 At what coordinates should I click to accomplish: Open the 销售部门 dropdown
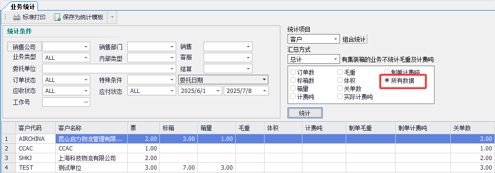pos(172,47)
